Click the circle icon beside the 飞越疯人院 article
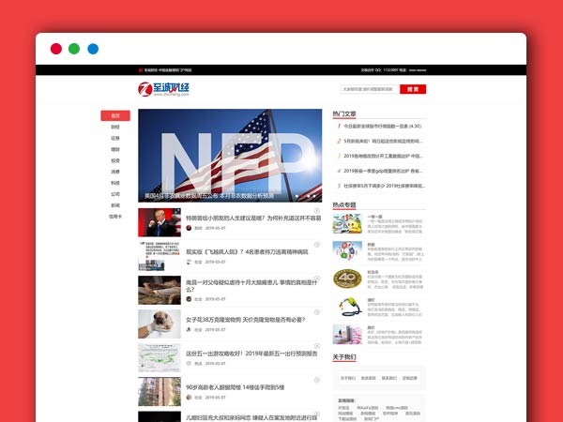563x422 pixels. pos(317,245)
